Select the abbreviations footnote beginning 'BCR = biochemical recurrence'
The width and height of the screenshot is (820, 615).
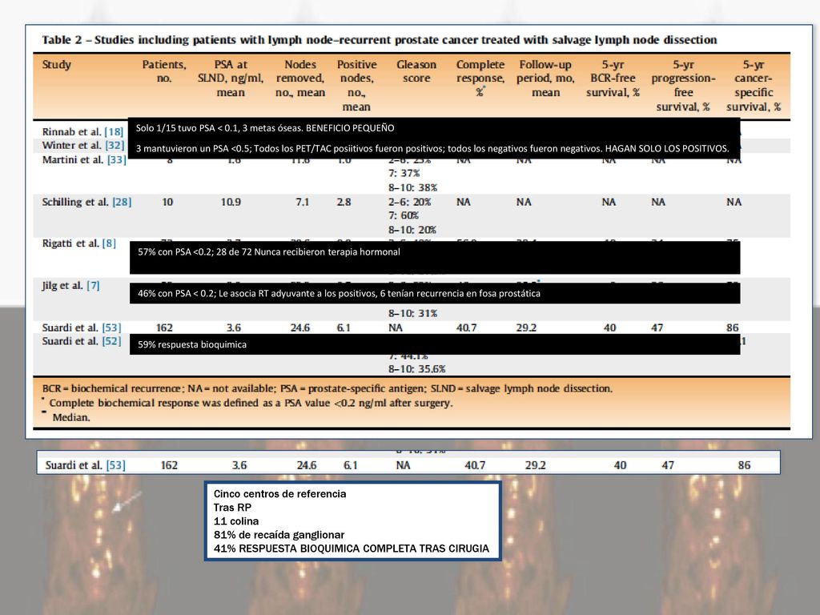pos(328,388)
